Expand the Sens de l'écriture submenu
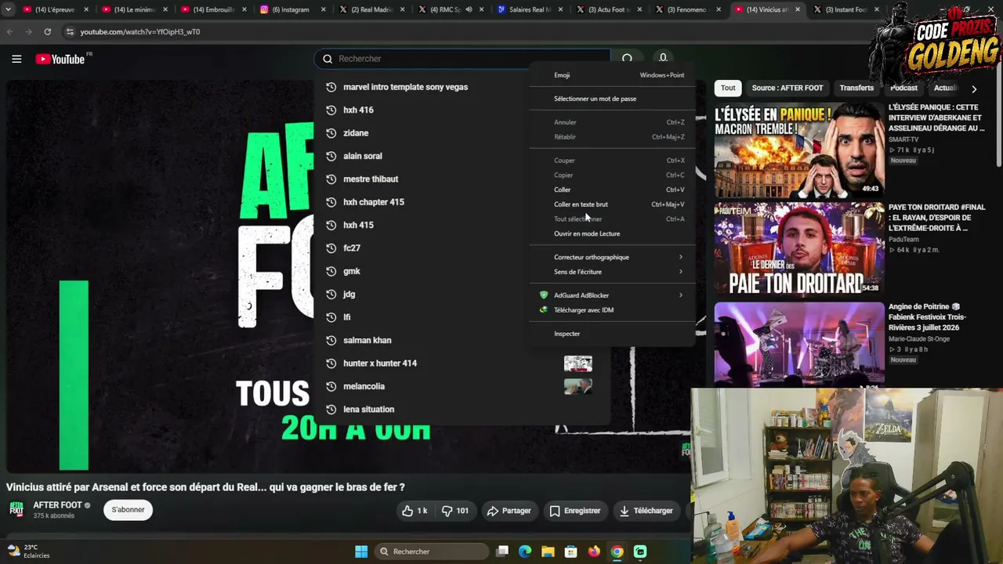The height and width of the screenshot is (564, 1003). pos(611,272)
